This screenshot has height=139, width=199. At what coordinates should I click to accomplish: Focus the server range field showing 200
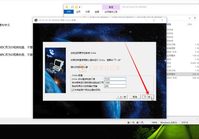pyautogui.click(x=115, y=86)
